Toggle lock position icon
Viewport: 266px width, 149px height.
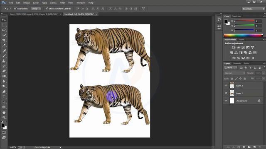240,79
